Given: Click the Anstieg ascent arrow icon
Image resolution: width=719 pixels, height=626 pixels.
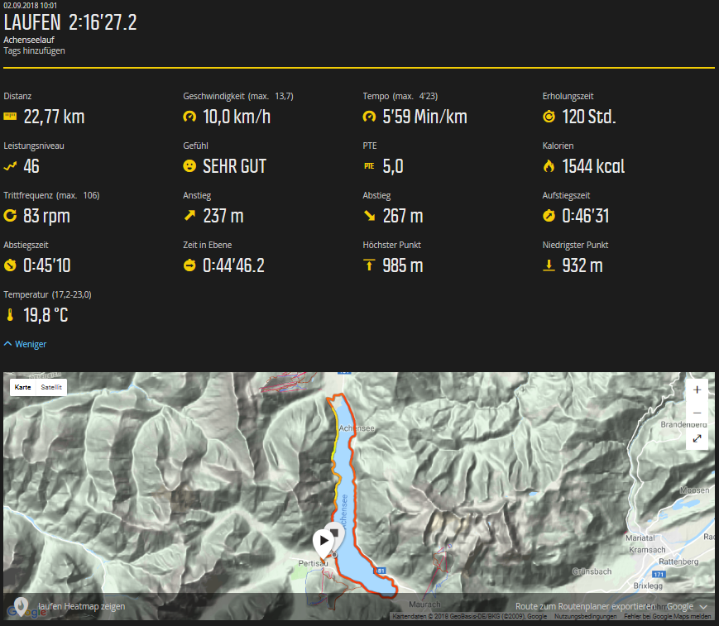Looking at the screenshot, I should pyautogui.click(x=189, y=215).
